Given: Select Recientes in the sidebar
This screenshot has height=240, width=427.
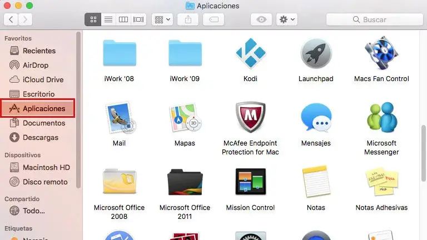Looking at the screenshot, I should pyautogui.click(x=39, y=51).
